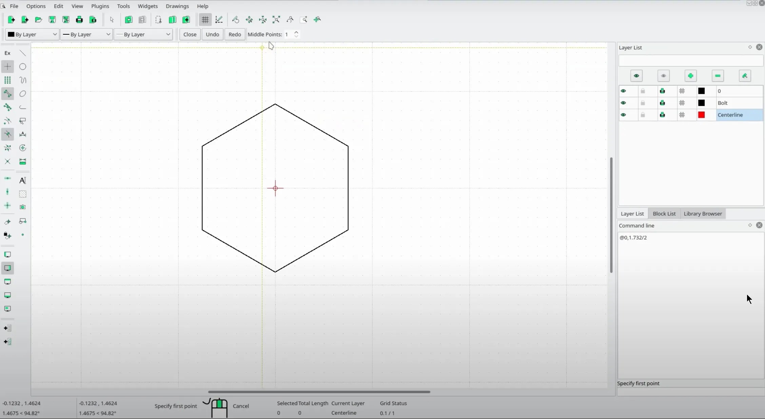Open a new drawing with the New icon
This screenshot has height=419, width=765.
point(11,20)
